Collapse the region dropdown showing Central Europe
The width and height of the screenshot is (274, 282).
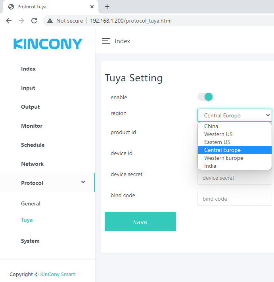(234, 115)
